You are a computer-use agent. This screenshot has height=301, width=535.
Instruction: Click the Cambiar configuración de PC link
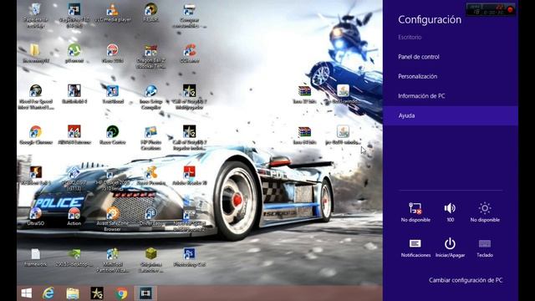(466, 280)
